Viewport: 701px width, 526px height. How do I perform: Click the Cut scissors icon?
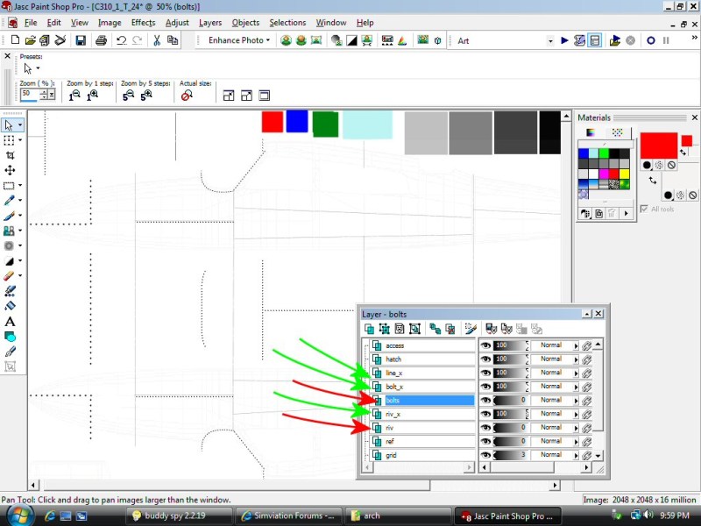157,40
